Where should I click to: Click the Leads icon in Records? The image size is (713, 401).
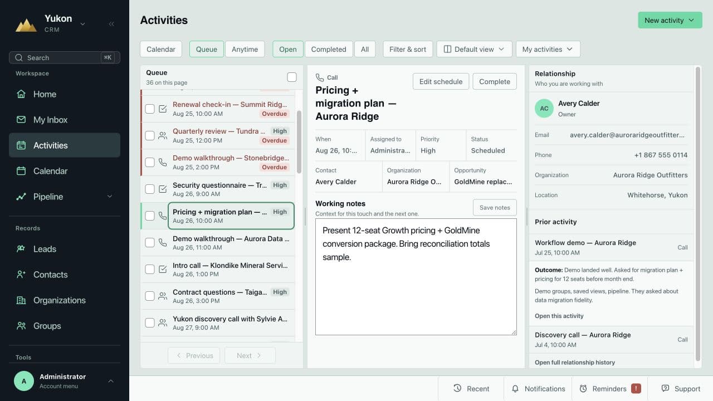point(21,249)
